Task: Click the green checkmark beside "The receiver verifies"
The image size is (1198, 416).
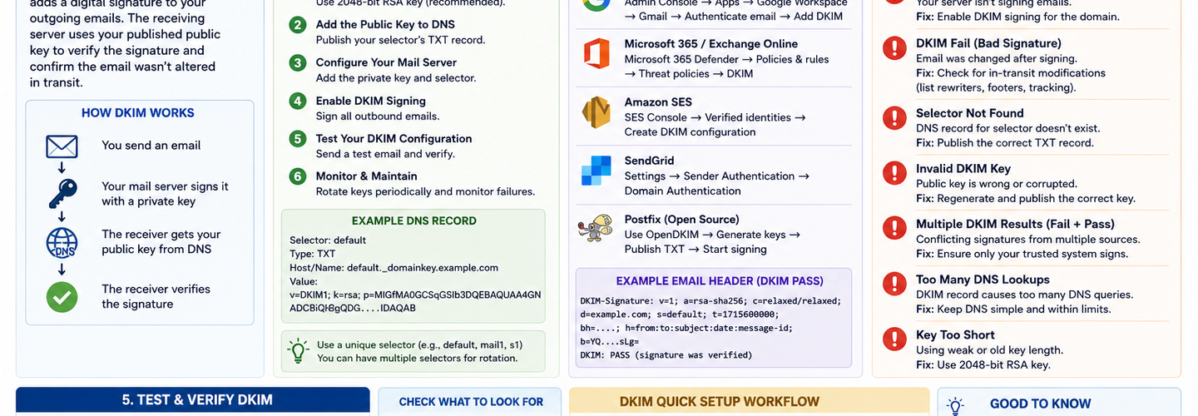Action: tap(62, 296)
